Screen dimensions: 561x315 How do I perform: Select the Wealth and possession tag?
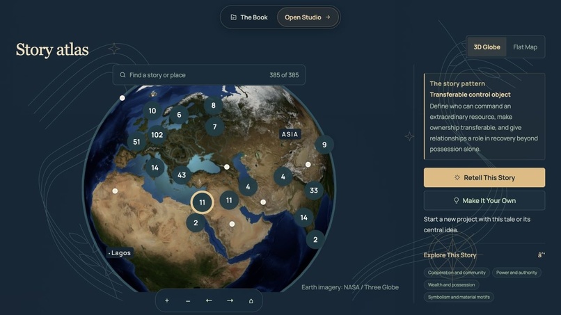tap(451, 284)
